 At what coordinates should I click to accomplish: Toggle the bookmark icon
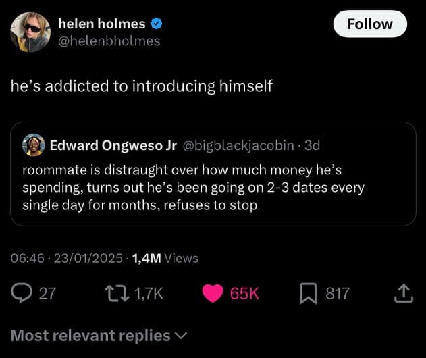point(308,292)
